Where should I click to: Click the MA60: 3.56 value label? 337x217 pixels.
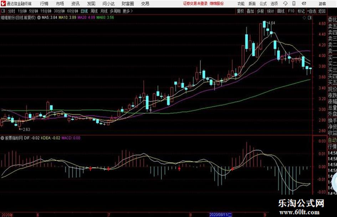click(x=105, y=17)
